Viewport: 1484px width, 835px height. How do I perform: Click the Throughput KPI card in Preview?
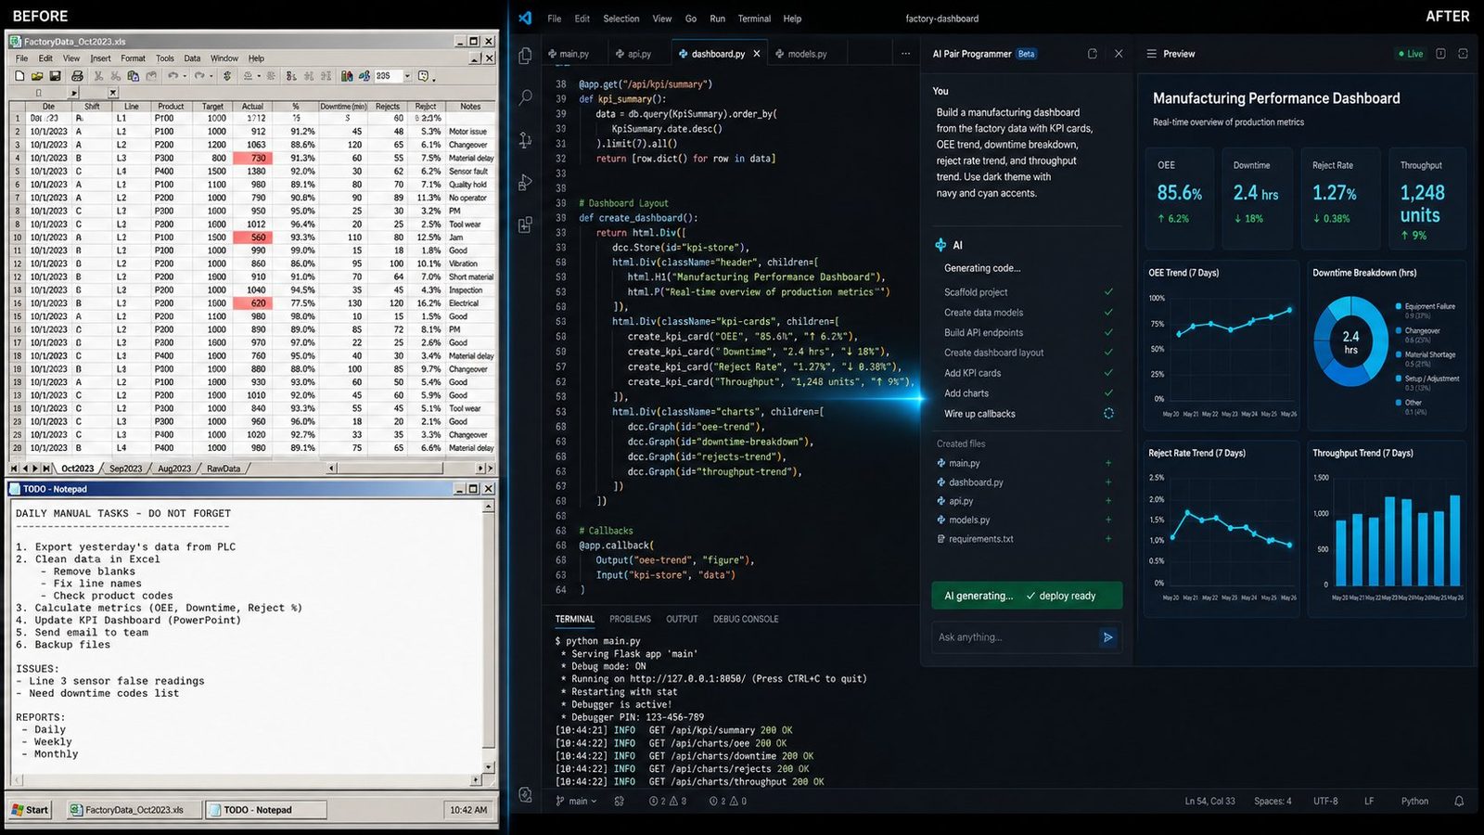coord(1428,198)
